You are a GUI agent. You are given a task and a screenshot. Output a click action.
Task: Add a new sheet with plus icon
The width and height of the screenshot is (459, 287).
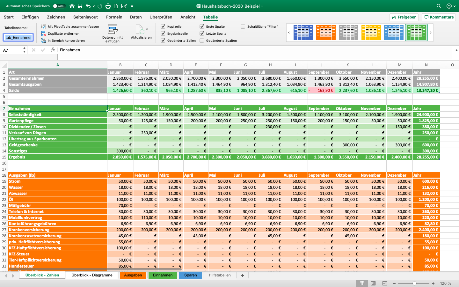click(x=243, y=276)
